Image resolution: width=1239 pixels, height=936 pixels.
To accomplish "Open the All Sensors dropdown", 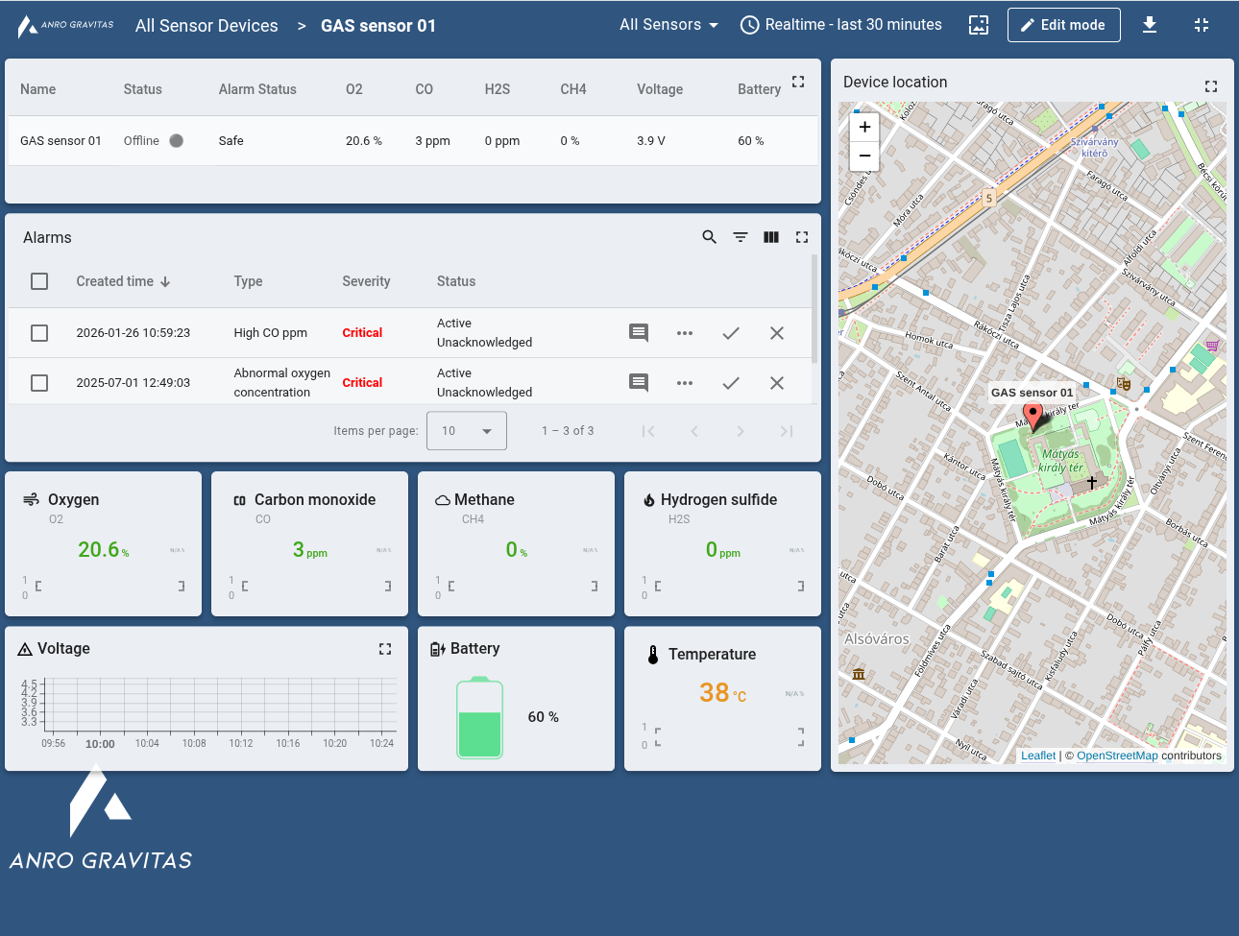I will (x=668, y=25).
